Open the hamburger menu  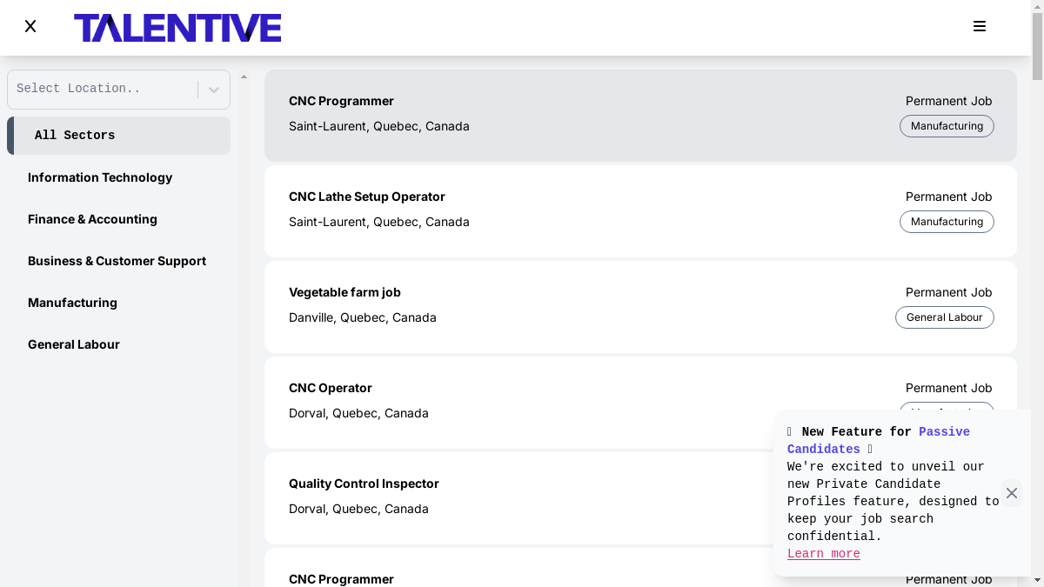pyautogui.click(x=979, y=26)
